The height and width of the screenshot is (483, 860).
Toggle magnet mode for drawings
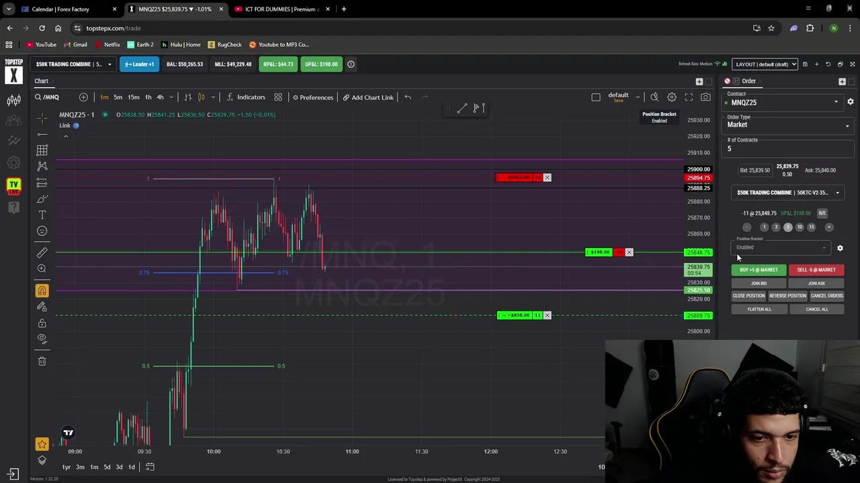(x=42, y=290)
